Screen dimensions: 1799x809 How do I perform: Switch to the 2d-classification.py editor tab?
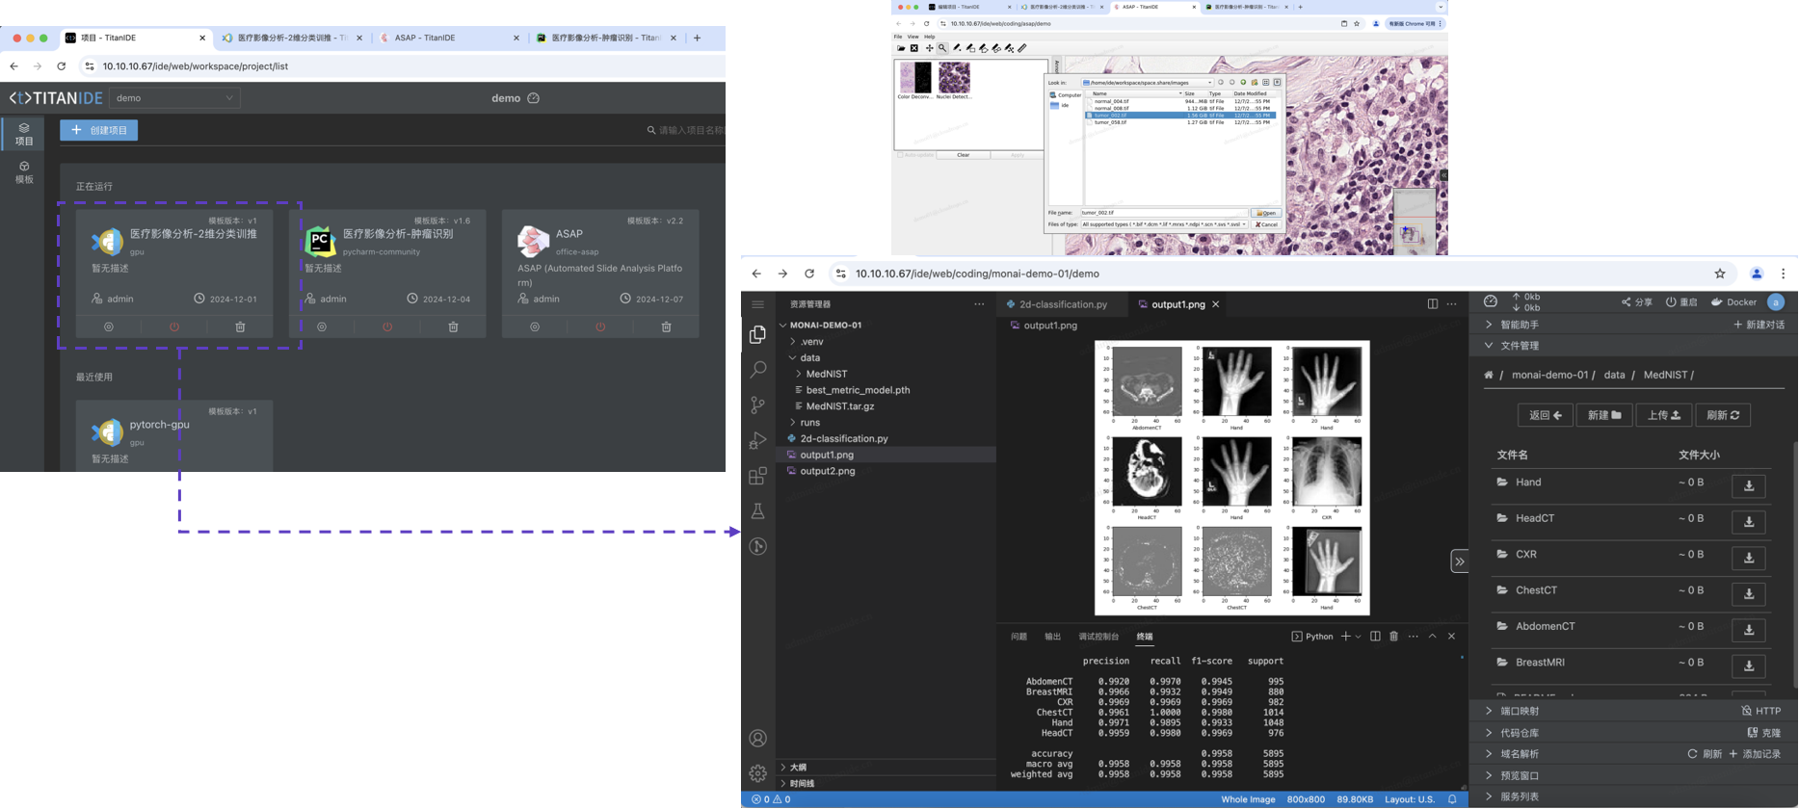coord(1062,304)
